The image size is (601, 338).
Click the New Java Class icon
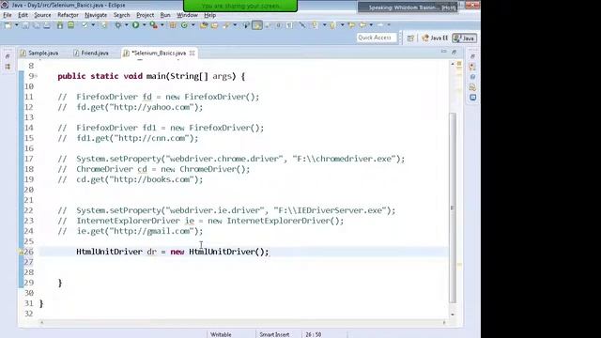tap(184, 25)
